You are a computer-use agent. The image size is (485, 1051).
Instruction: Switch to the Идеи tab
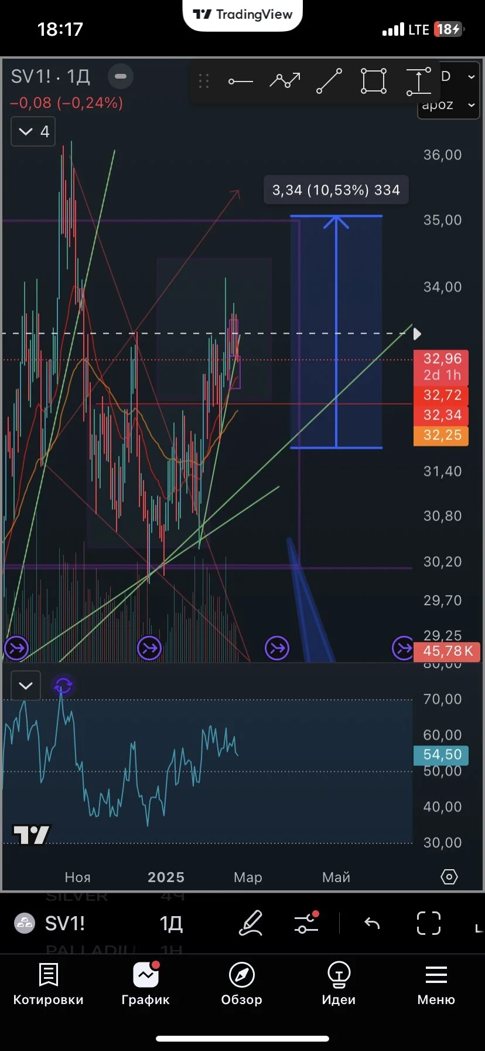point(339,985)
